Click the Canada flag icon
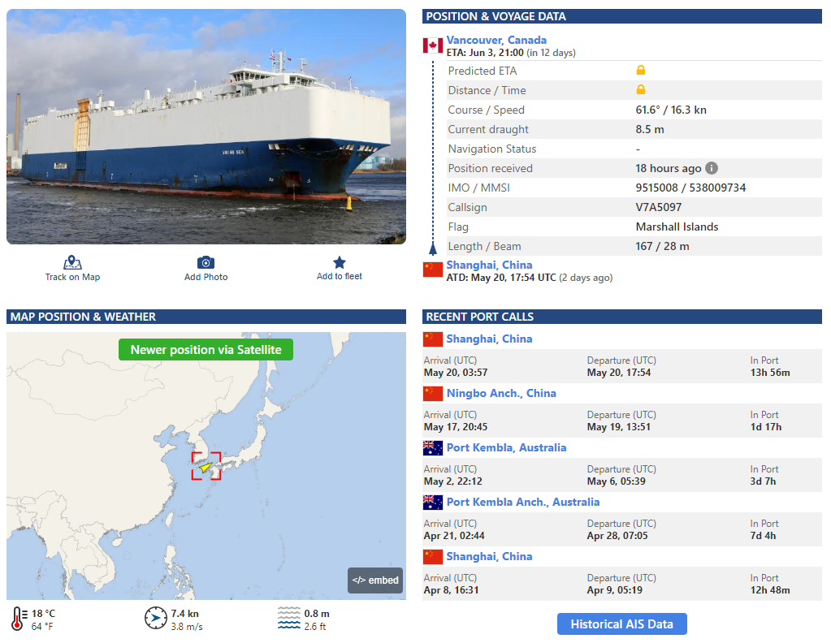This screenshot has width=831, height=643. [432, 45]
